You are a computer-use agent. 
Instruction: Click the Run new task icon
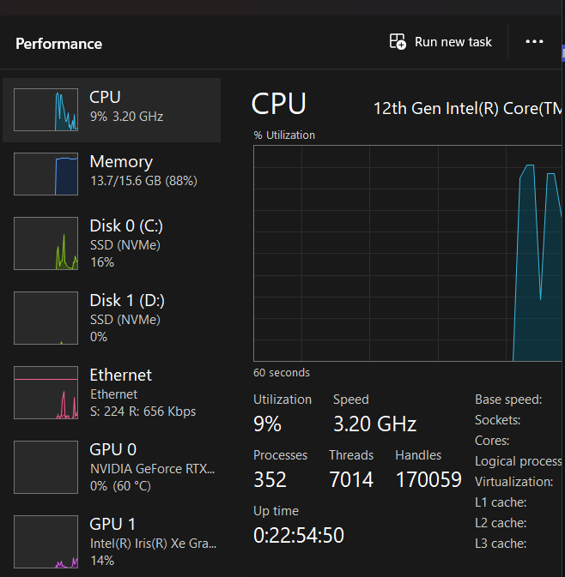[x=398, y=42]
